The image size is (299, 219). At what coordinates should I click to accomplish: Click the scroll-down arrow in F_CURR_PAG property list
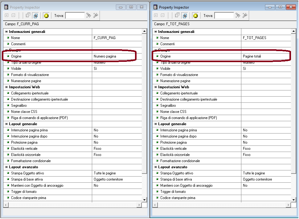click(144, 200)
